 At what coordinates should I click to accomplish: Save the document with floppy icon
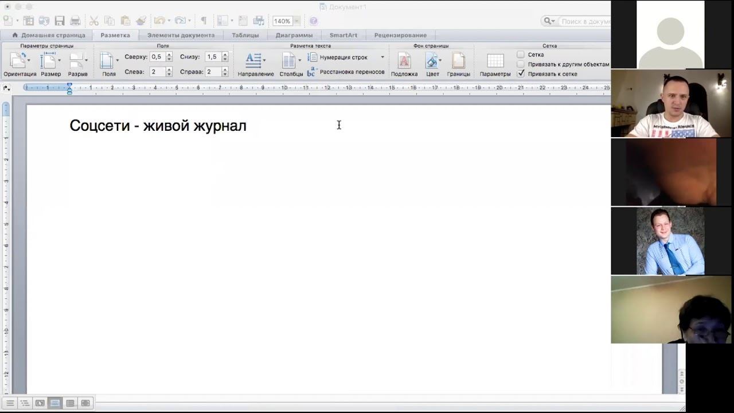(59, 21)
